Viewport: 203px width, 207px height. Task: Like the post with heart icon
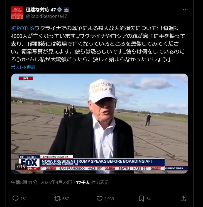pyautogui.click(x=99, y=199)
